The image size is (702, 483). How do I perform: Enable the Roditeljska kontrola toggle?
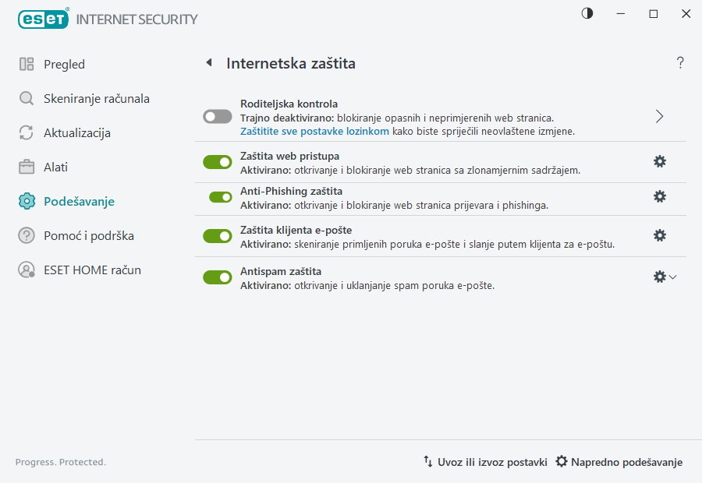pos(217,116)
